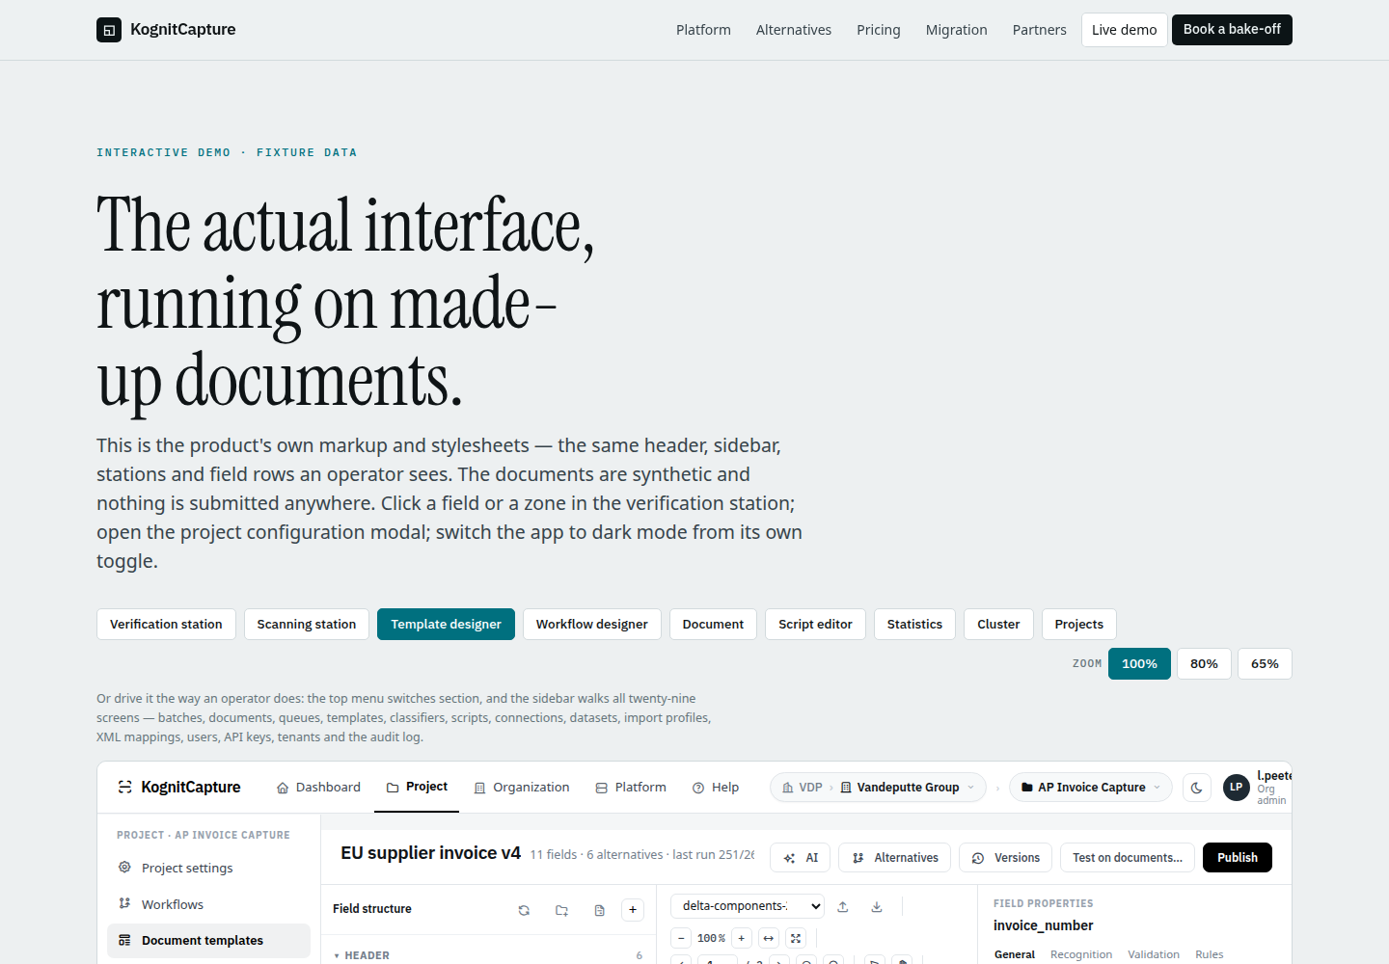This screenshot has height=964, width=1389.
Task: Switch to the Scanning station screen
Action: pos(307,625)
